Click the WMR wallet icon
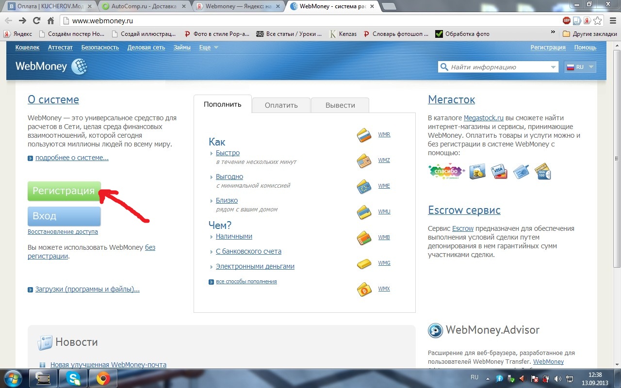This screenshot has width=621, height=388. (x=364, y=135)
